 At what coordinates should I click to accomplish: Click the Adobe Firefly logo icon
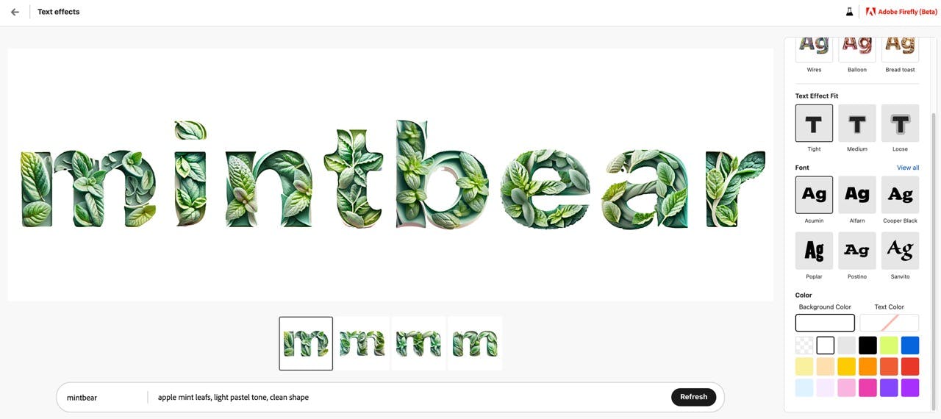click(870, 12)
